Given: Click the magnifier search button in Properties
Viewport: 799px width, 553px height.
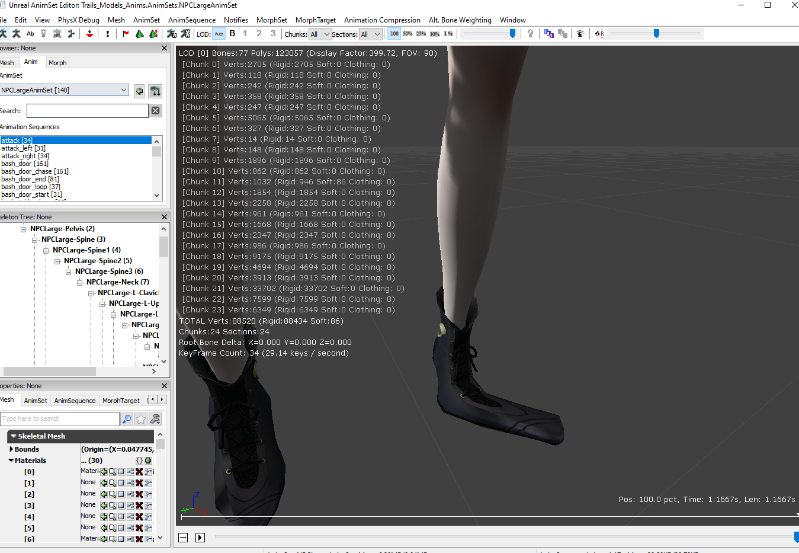Looking at the screenshot, I should (x=127, y=419).
